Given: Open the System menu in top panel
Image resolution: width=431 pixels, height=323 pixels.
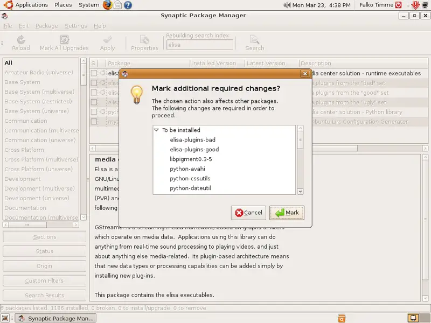Looking at the screenshot, I should click(x=89, y=5).
